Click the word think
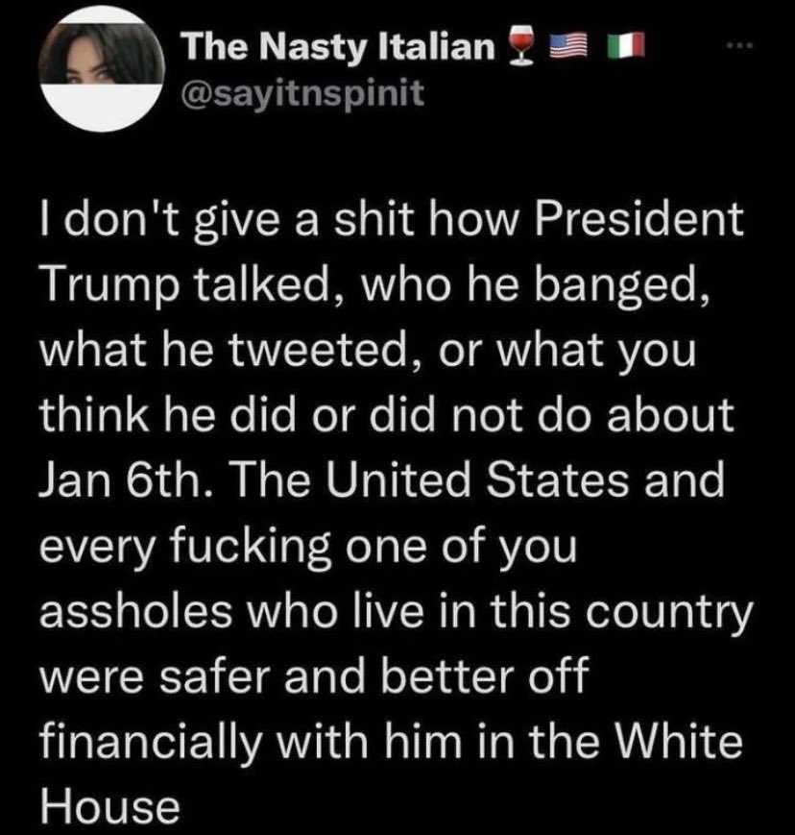795x835 pixels. point(94,414)
